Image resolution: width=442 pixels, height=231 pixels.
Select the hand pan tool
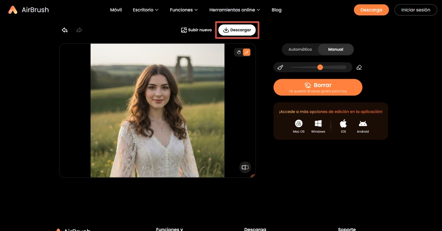coord(239,52)
